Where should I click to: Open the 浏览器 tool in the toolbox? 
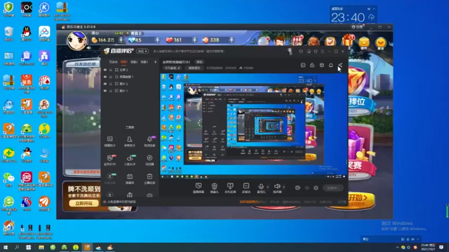[149, 160]
